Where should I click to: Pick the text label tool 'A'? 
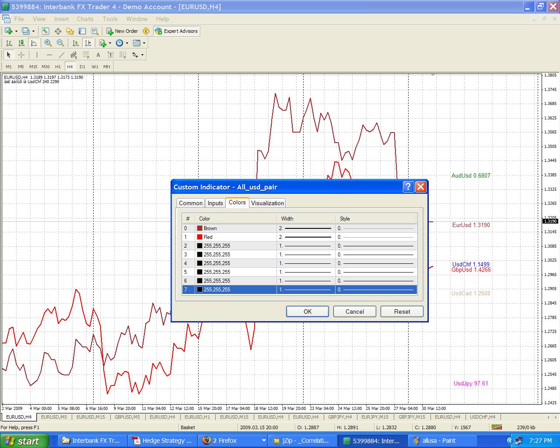[98, 55]
